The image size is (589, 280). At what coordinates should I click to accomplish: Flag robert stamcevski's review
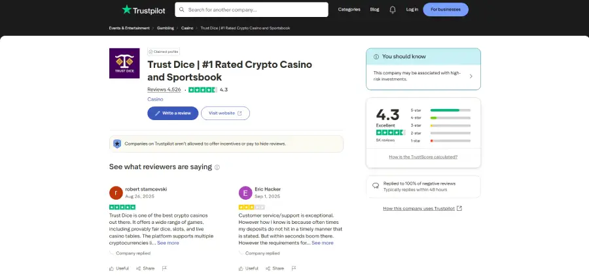164,268
